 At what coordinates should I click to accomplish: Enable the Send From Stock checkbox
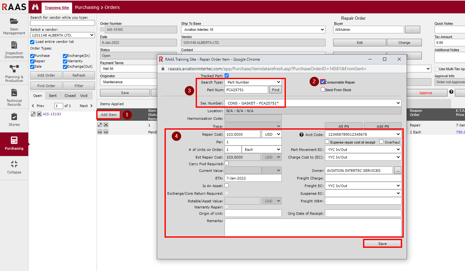pos(323,90)
